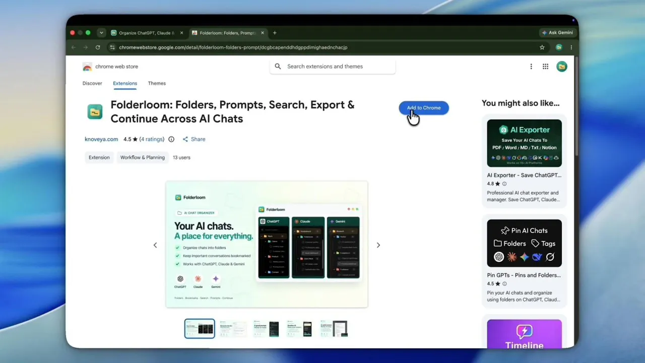Image resolution: width=645 pixels, height=363 pixels.
Task: Click the Add to Chrome button
Action: pyautogui.click(x=424, y=108)
